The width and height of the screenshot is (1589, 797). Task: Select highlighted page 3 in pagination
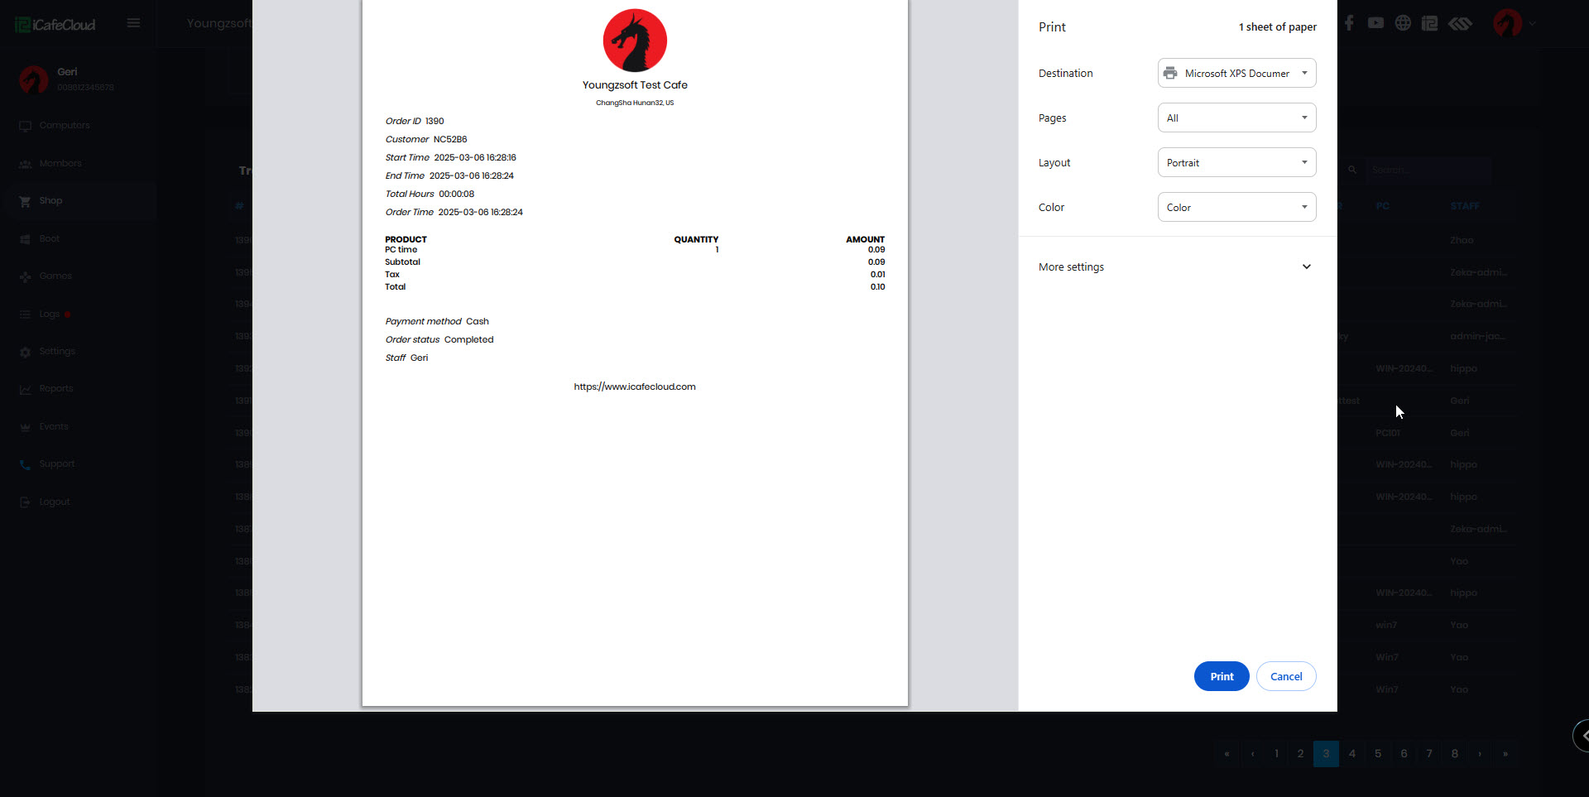[1326, 754]
